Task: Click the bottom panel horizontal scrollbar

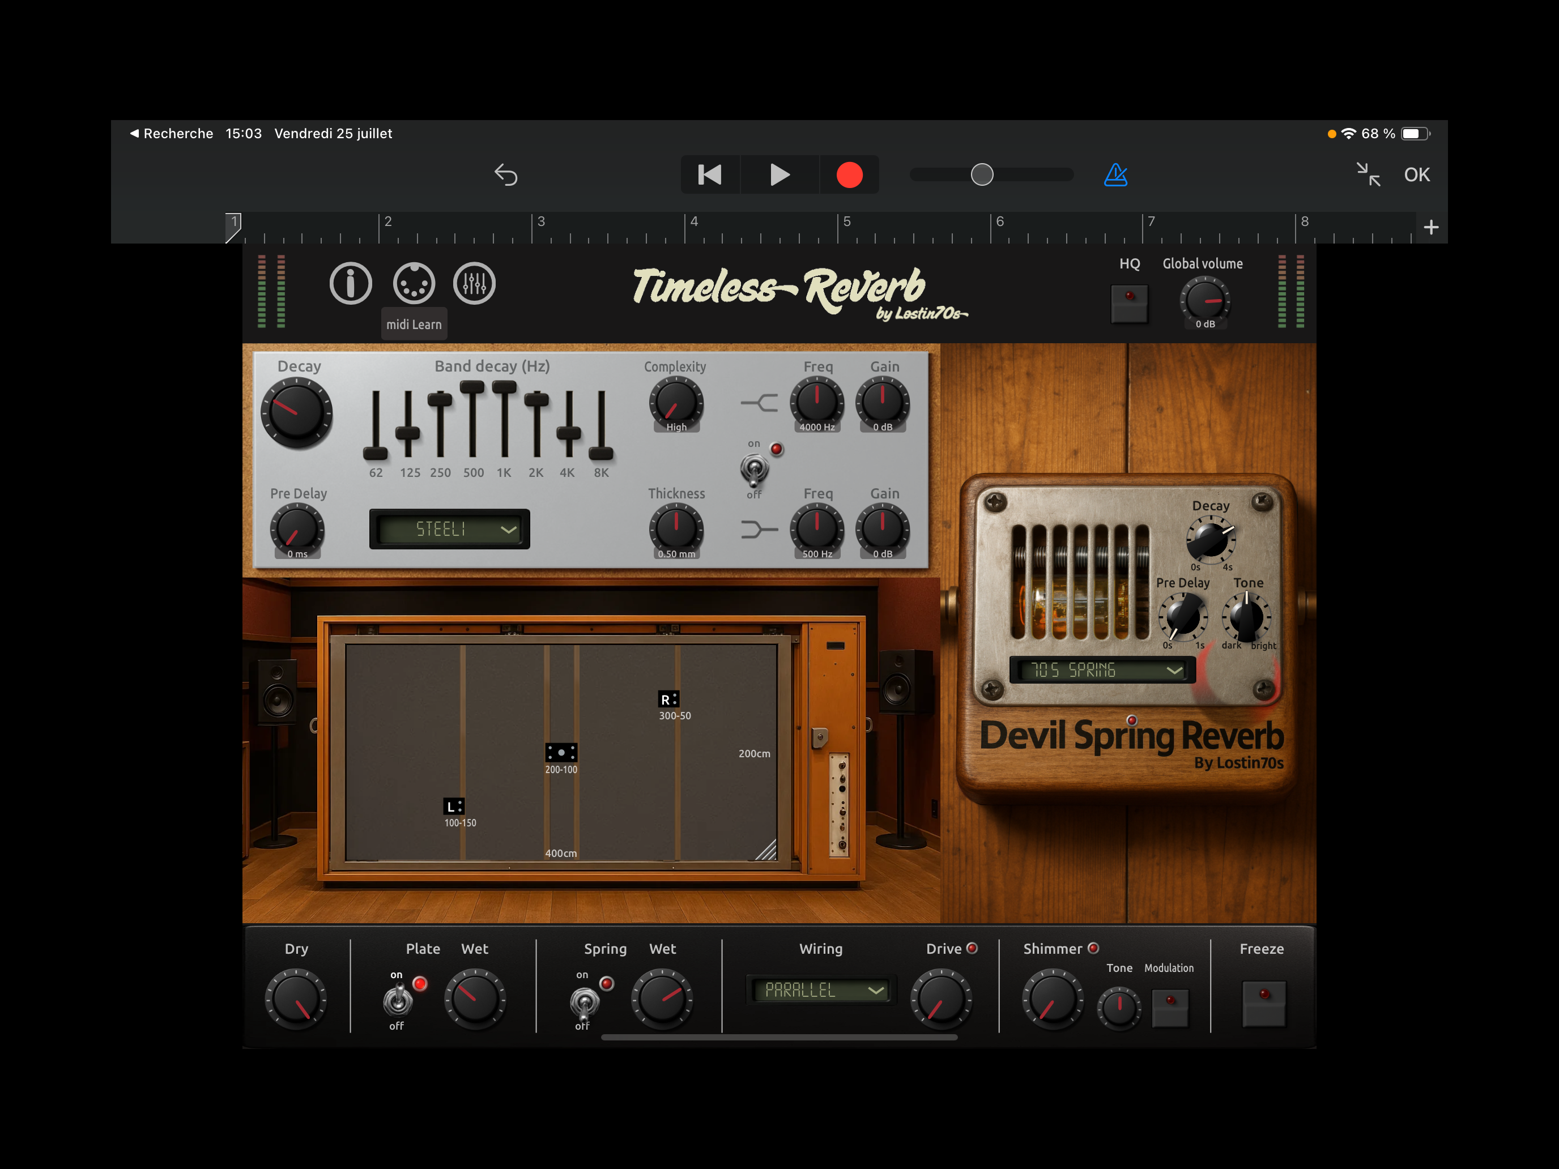Action: (x=779, y=1037)
